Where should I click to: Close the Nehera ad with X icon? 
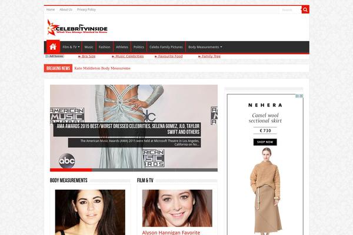[x=301, y=96]
